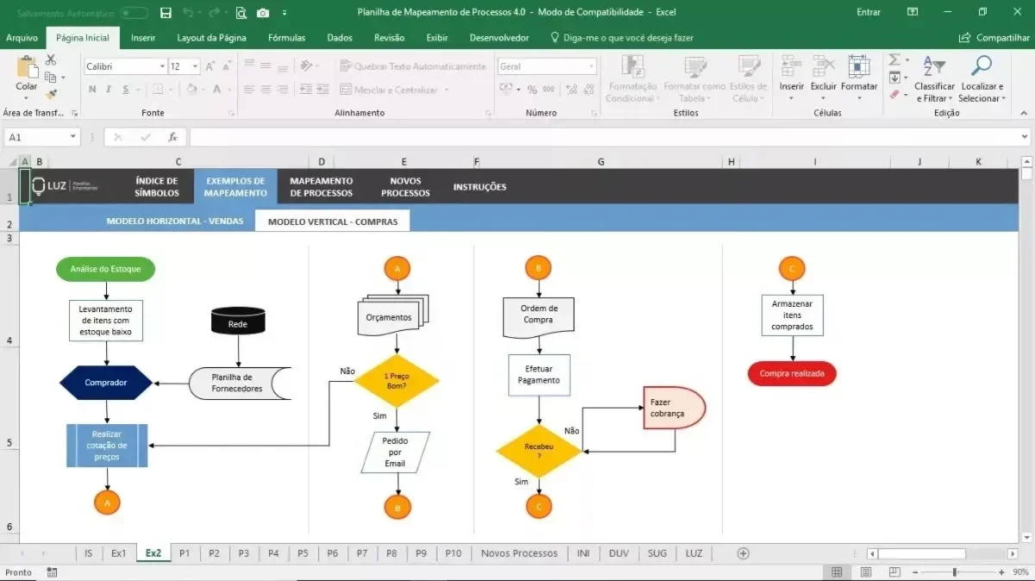
Task: Open the Calibri font name dropdown
Action: pos(162,66)
